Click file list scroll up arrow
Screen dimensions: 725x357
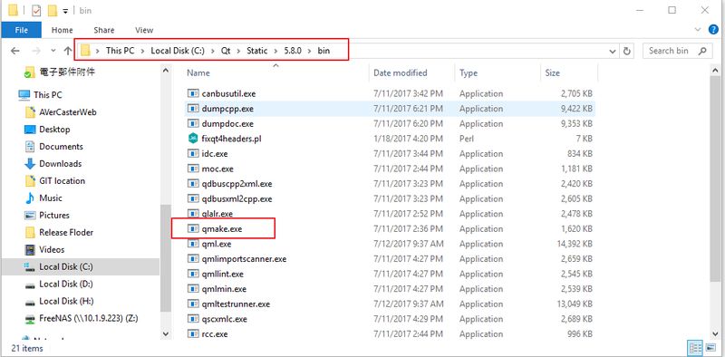click(x=716, y=71)
